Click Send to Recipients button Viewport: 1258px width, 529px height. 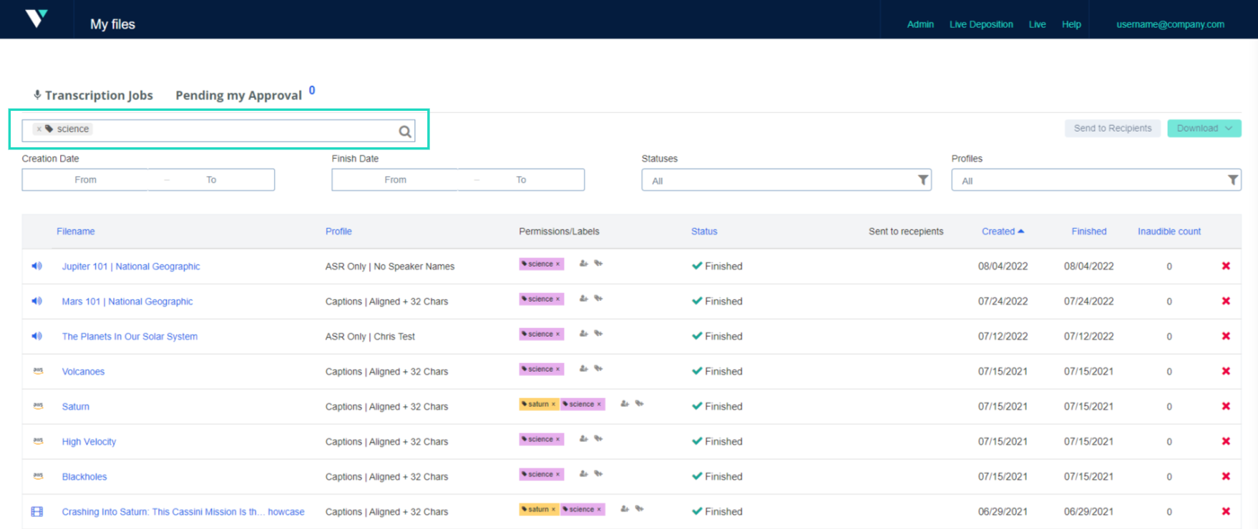pyautogui.click(x=1112, y=129)
